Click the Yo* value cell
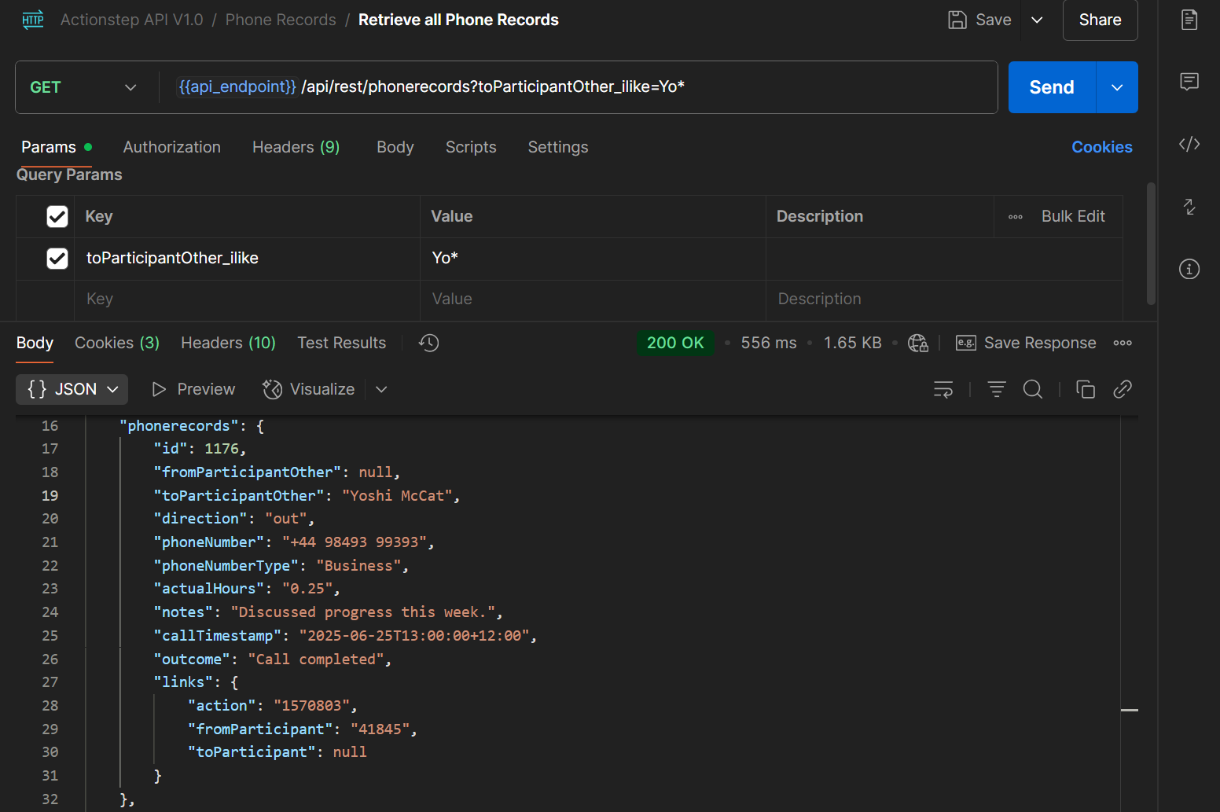1220x812 pixels. click(x=593, y=258)
